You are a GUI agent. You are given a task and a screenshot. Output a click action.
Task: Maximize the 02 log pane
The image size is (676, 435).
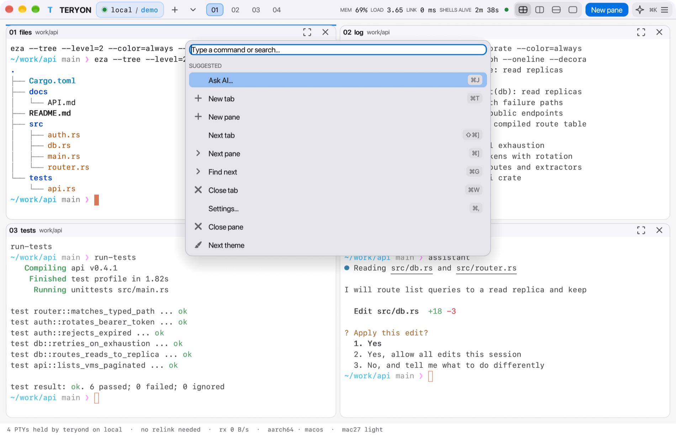[641, 32]
